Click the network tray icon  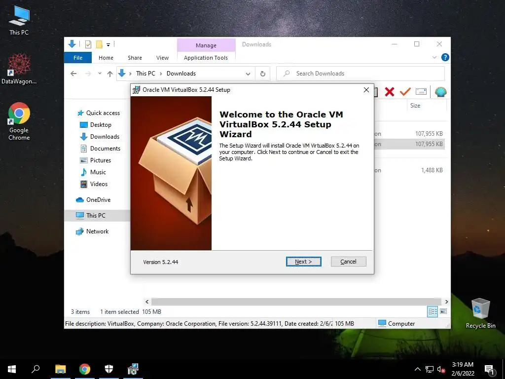coord(430,369)
